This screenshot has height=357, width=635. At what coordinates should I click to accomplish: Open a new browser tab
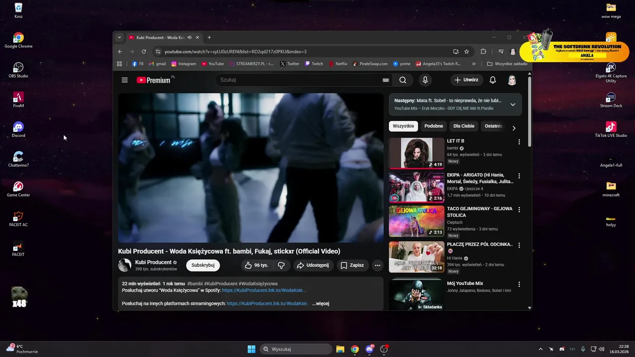coord(209,38)
